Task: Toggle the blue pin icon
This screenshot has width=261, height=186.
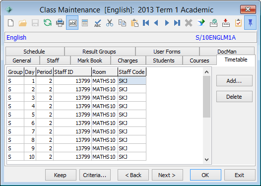Action: pos(250,23)
